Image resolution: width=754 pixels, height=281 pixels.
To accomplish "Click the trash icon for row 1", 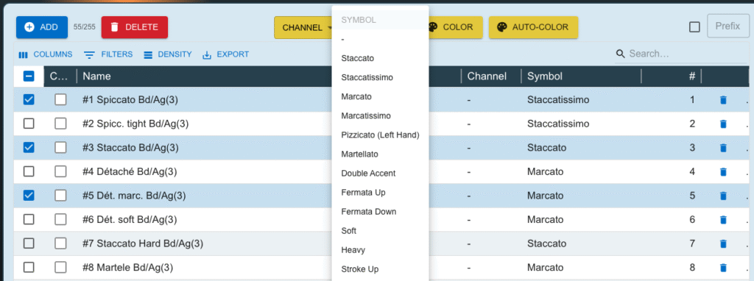I will point(723,100).
